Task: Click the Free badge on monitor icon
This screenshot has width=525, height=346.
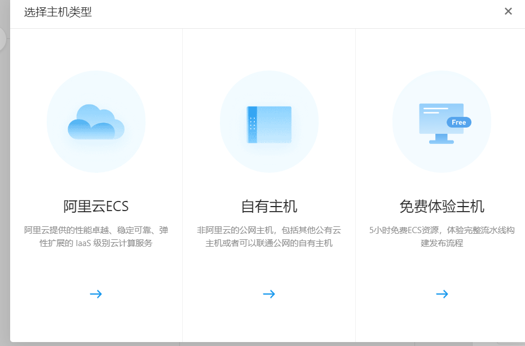Action: point(458,122)
